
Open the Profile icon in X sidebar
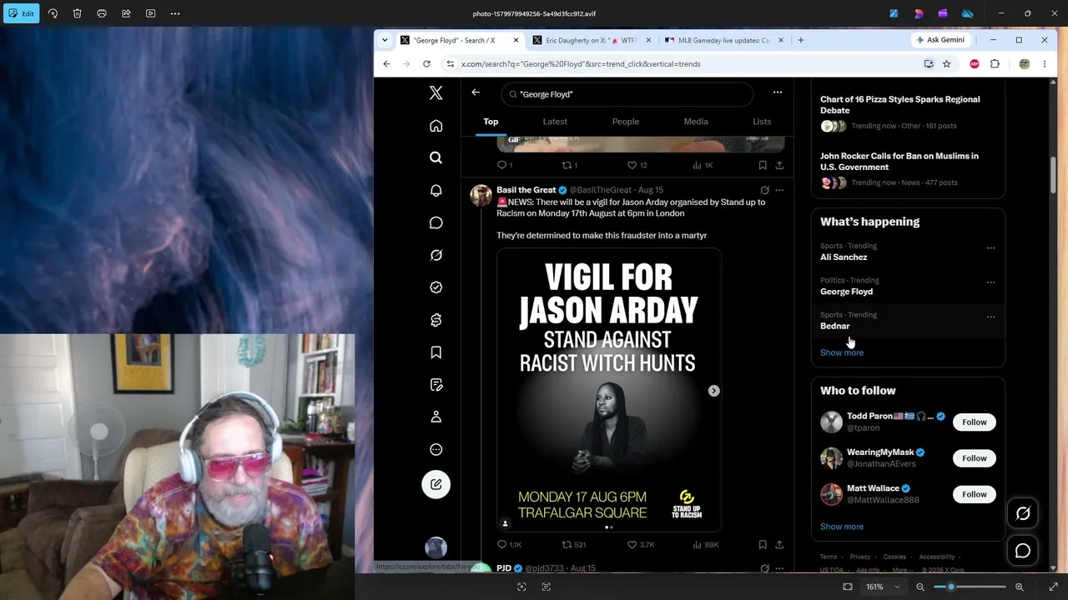pyautogui.click(x=436, y=417)
